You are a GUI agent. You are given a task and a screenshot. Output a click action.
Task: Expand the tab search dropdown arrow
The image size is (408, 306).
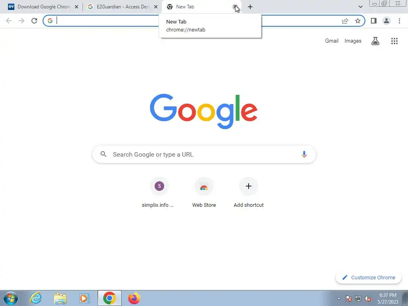(360, 7)
